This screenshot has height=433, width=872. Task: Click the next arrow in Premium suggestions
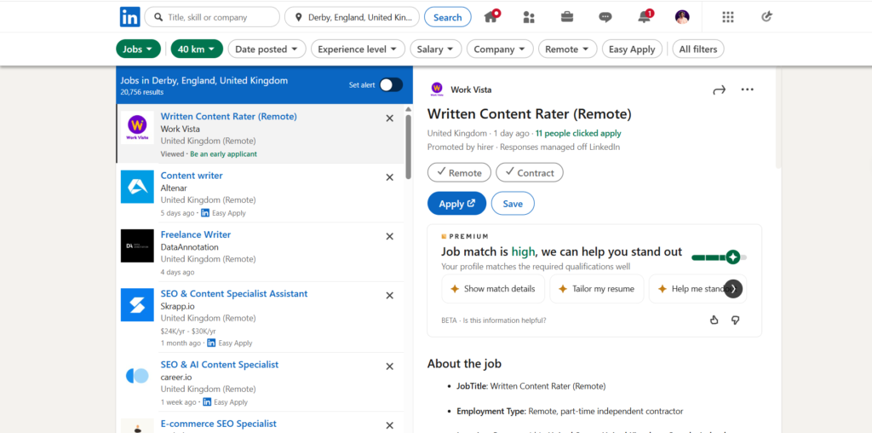click(733, 288)
